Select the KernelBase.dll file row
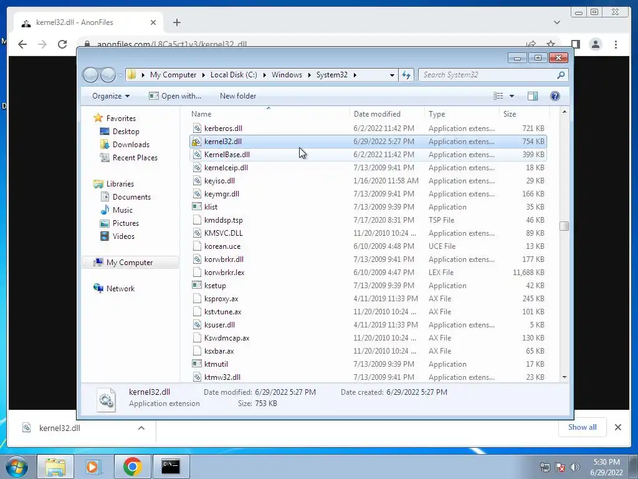This screenshot has height=479, width=638. pos(368,155)
